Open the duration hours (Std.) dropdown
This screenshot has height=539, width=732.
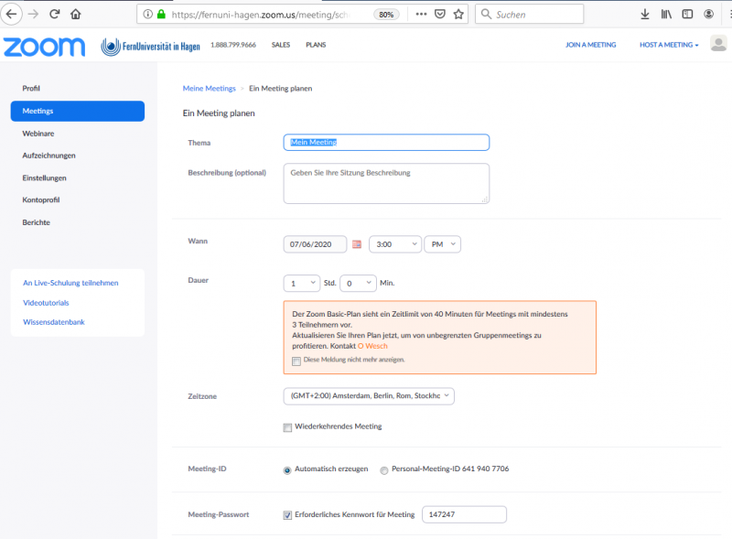(x=302, y=284)
